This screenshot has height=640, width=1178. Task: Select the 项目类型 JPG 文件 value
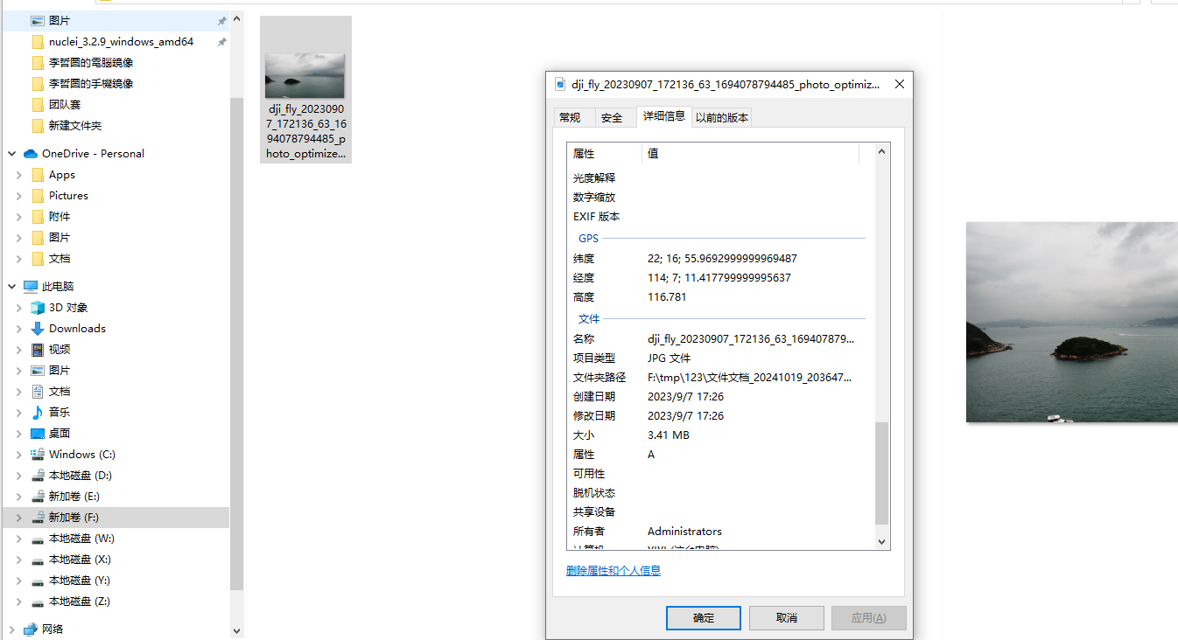(669, 358)
